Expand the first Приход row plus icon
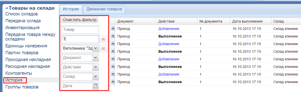301x92 pixels. (113, 28)
